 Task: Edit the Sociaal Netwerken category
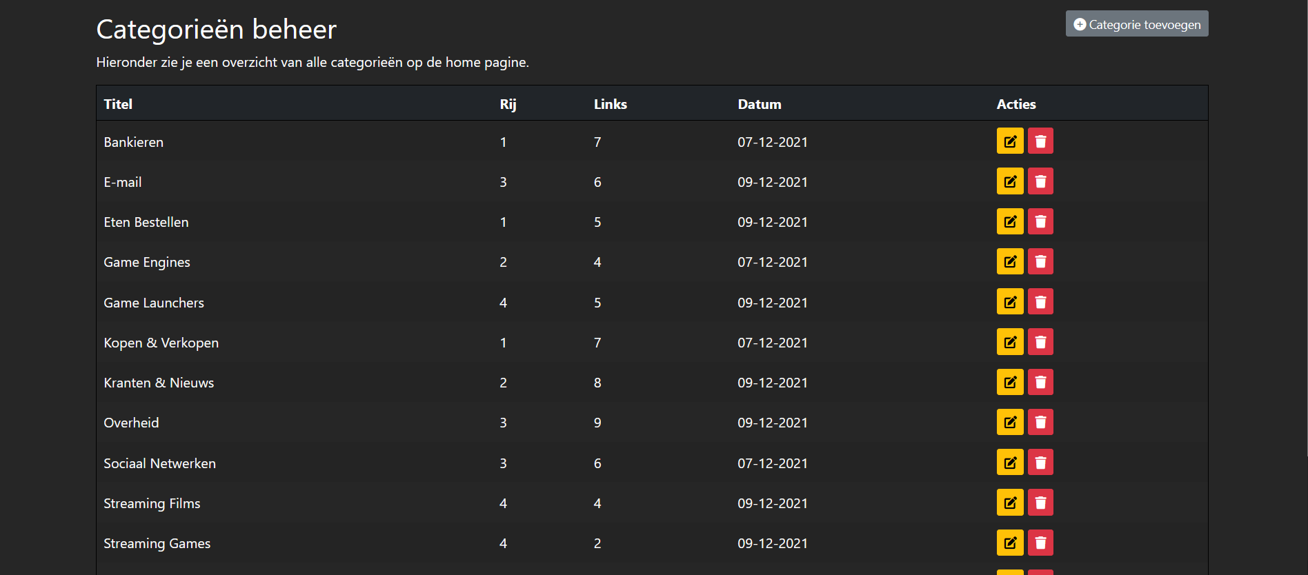click(x=1010, y=462)
